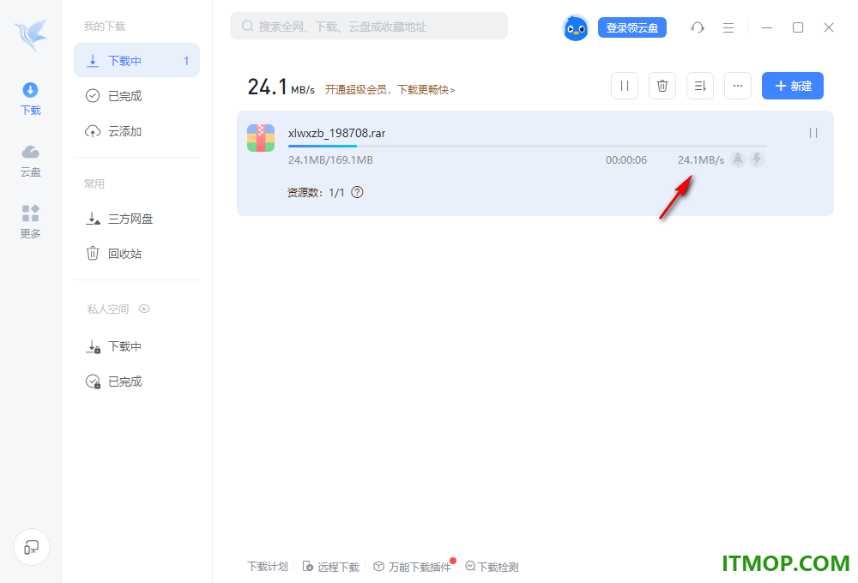The width and height of the screenshot is (858, 583).
Task: Open the 云盘 cloud drive section
Action: [x=31, y=161]
